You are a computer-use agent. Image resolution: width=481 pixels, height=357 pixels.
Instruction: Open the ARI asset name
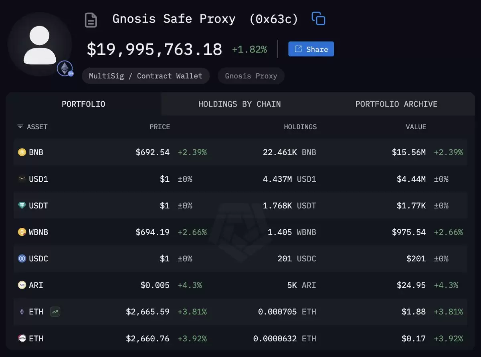tap(36, 285)
